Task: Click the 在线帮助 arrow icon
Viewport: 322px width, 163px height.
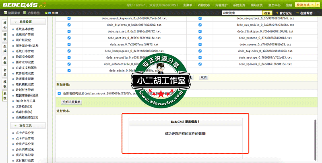Action: [297, 13]
